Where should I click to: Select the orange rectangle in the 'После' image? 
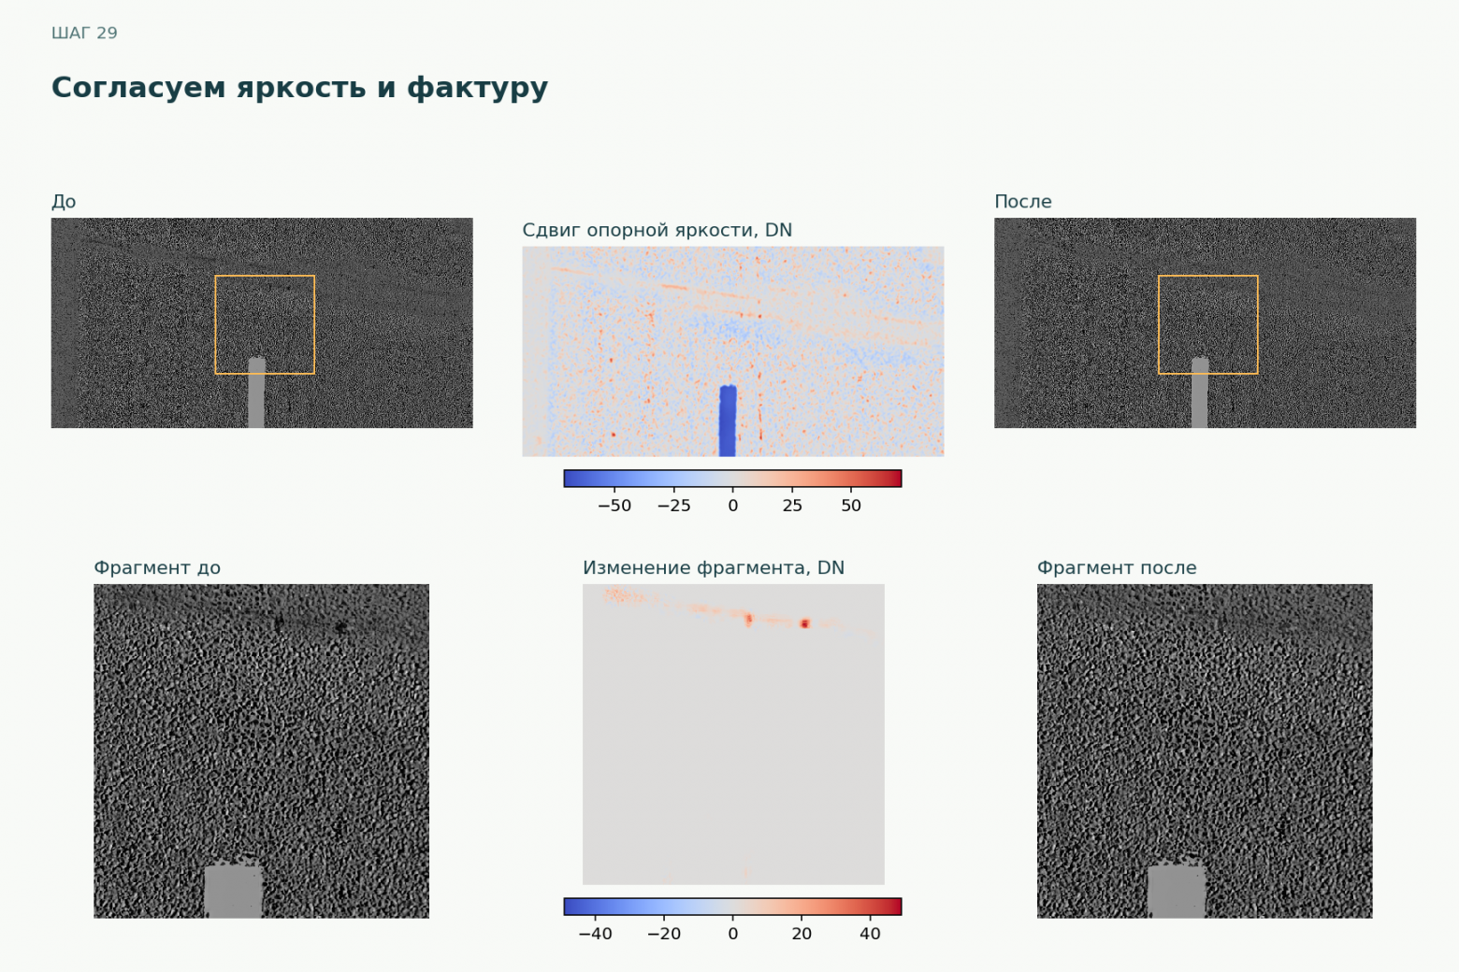tap(1207, 324)
